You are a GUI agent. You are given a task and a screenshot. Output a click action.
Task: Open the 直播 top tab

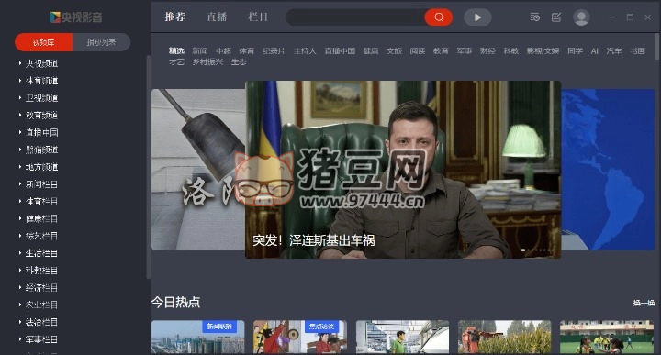tap(217, 17)
